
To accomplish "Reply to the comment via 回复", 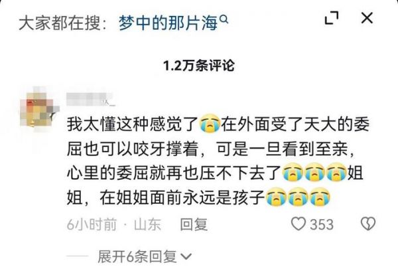I will tap(194, 225).
